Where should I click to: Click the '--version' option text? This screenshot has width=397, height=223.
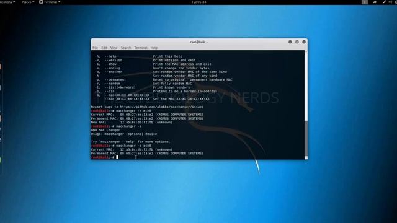(x=114, y=60)
